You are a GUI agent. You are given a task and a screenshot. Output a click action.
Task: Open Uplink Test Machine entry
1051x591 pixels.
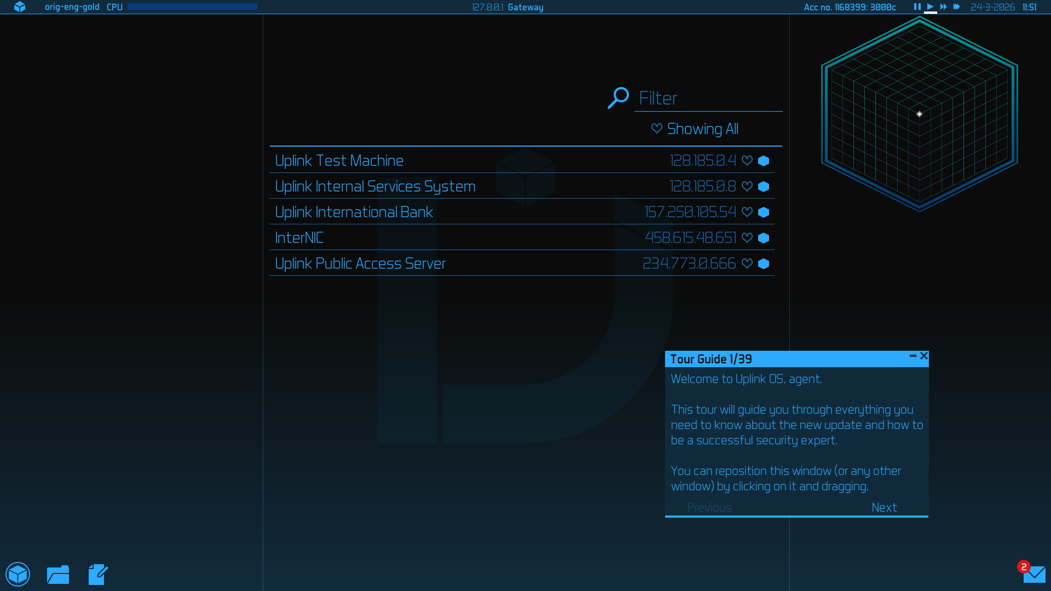[522, 160]
